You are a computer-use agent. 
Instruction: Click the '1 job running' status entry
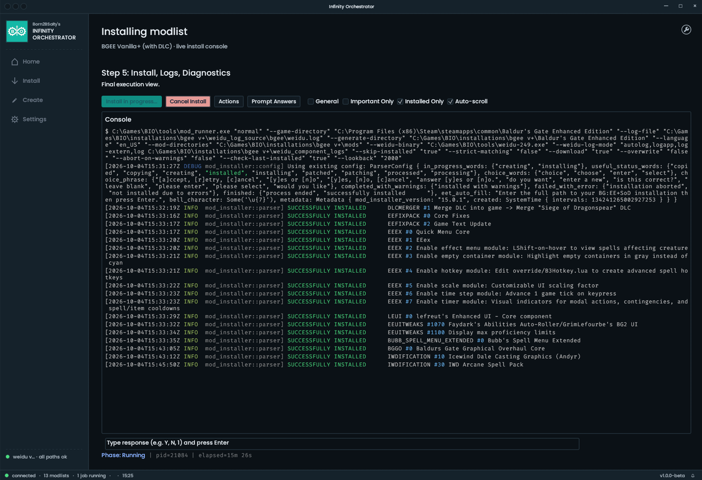tap(92, 476)
